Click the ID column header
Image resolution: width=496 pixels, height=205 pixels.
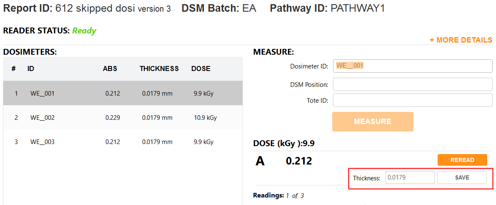pos(31,69)
